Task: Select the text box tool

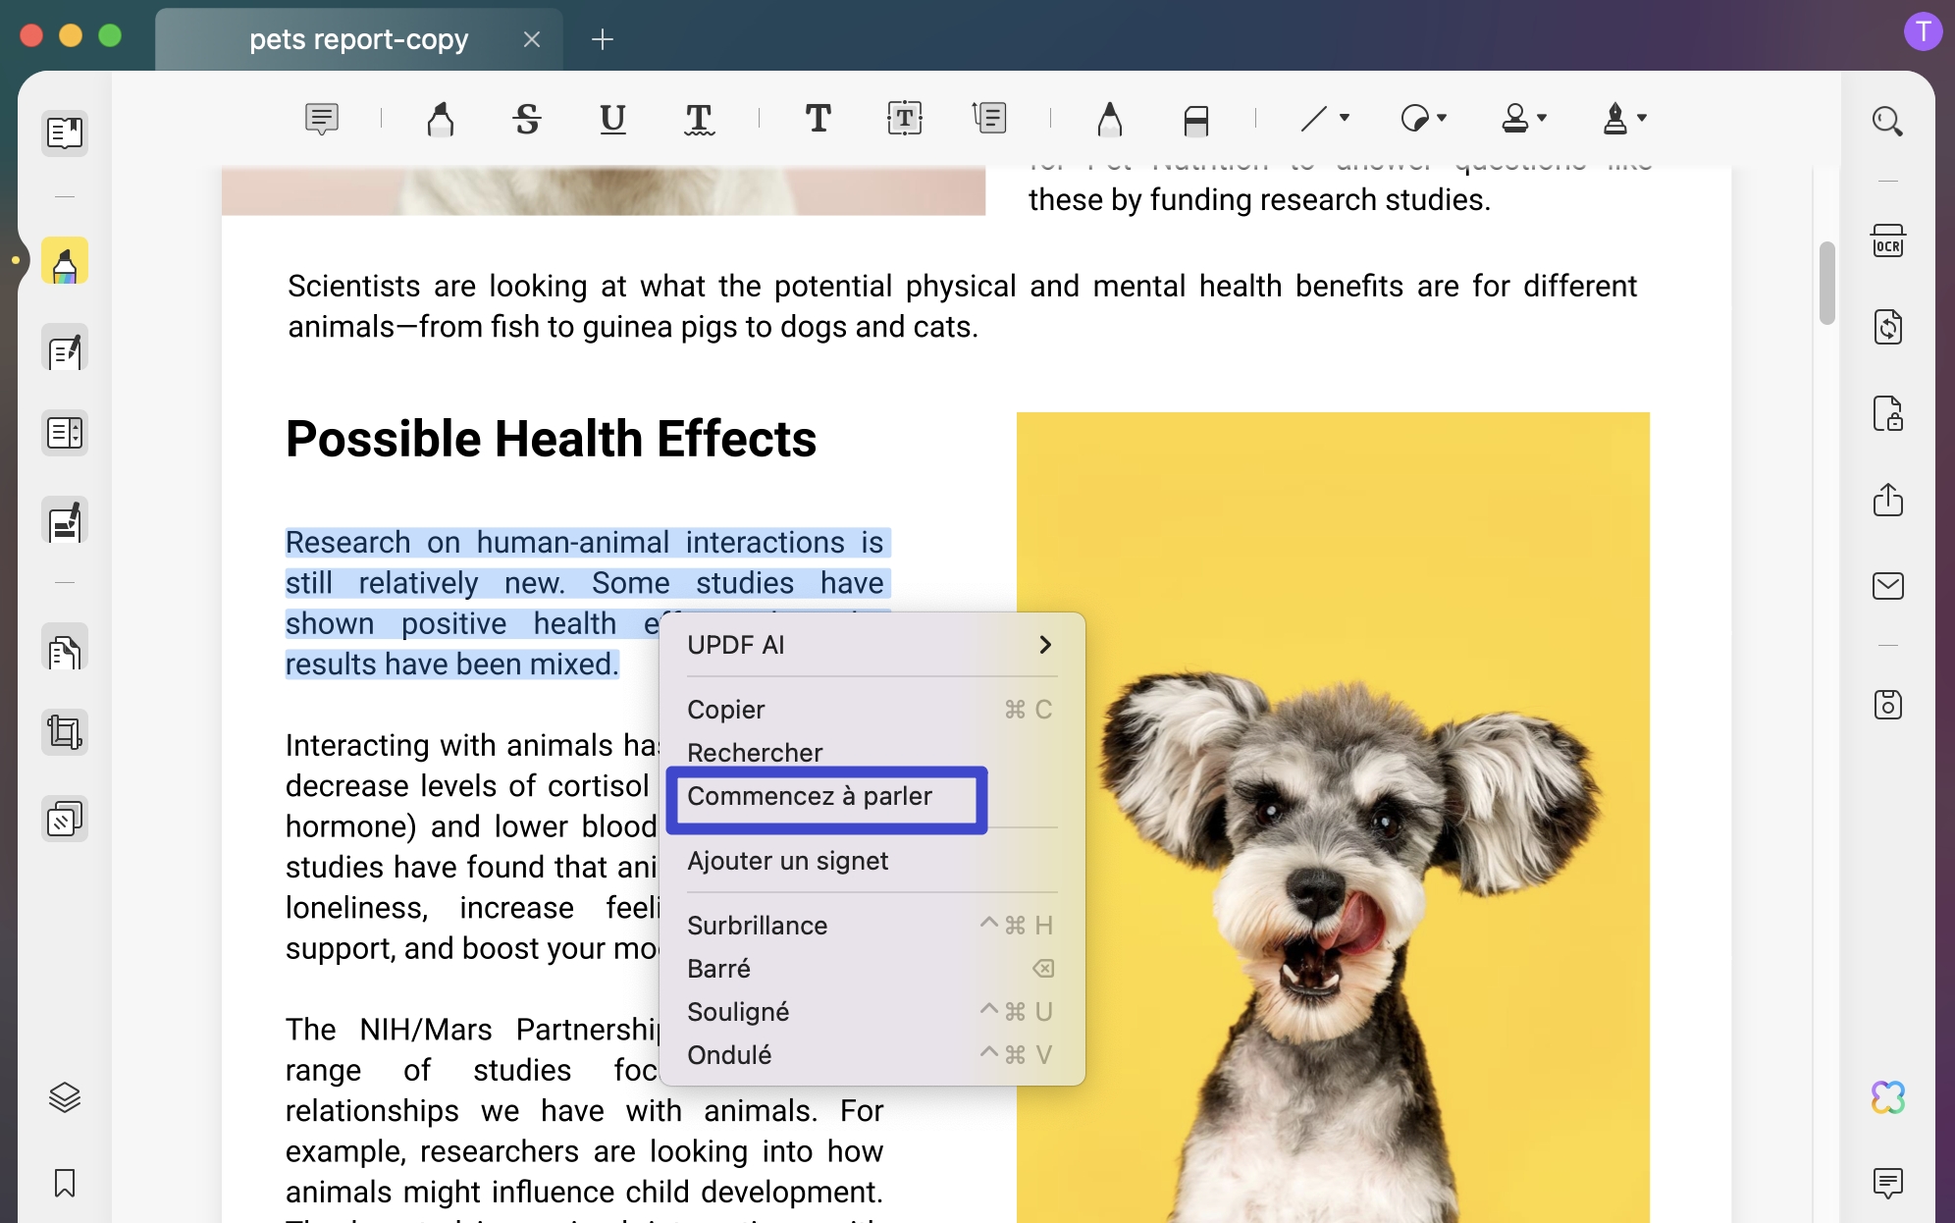Action: [x=905, y=119]
